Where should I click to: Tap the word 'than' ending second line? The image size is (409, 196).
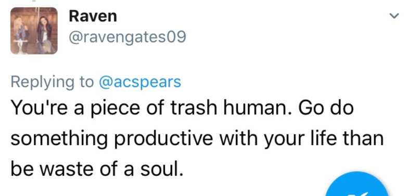pyautogui.click(x=366, y=138)
